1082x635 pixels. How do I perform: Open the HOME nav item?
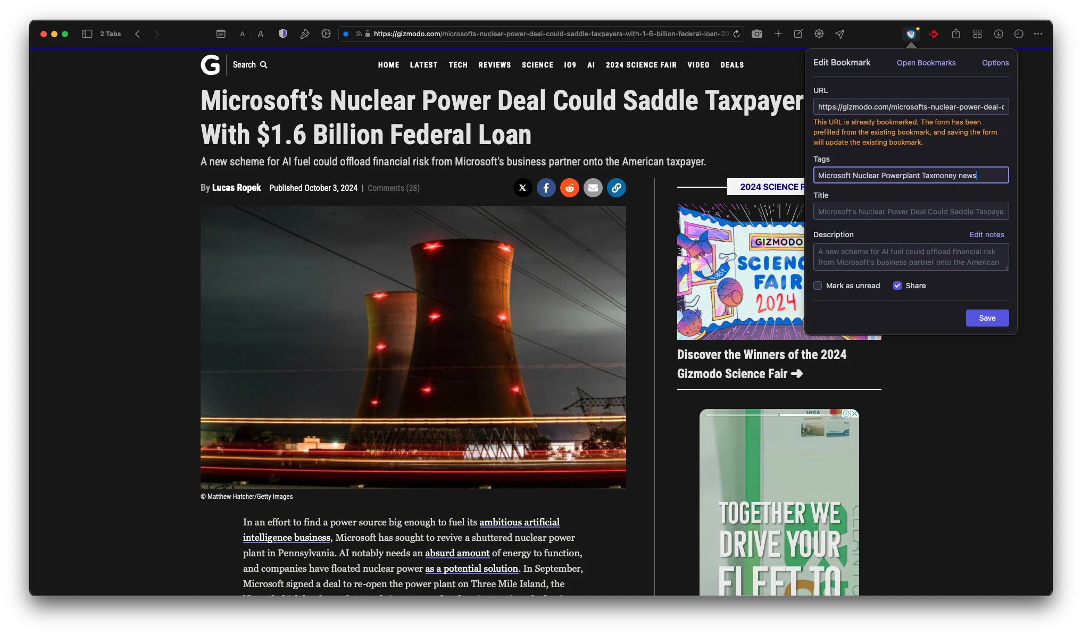389,65
